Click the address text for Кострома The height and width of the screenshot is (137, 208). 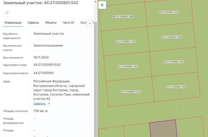61,90
